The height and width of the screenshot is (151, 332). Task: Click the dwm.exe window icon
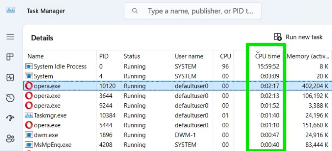[29, 135]
